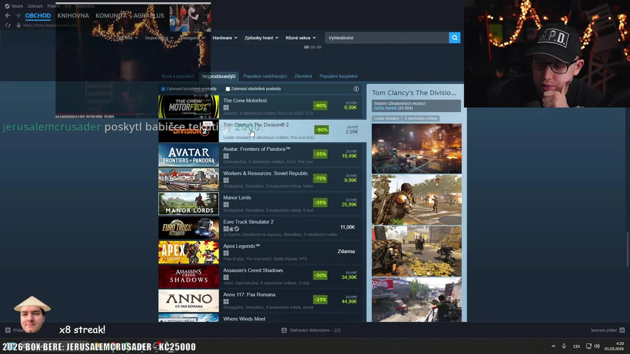Click the S otevřeným světem tag button
The width and height of the screenshot is (630, 354).
420,118
